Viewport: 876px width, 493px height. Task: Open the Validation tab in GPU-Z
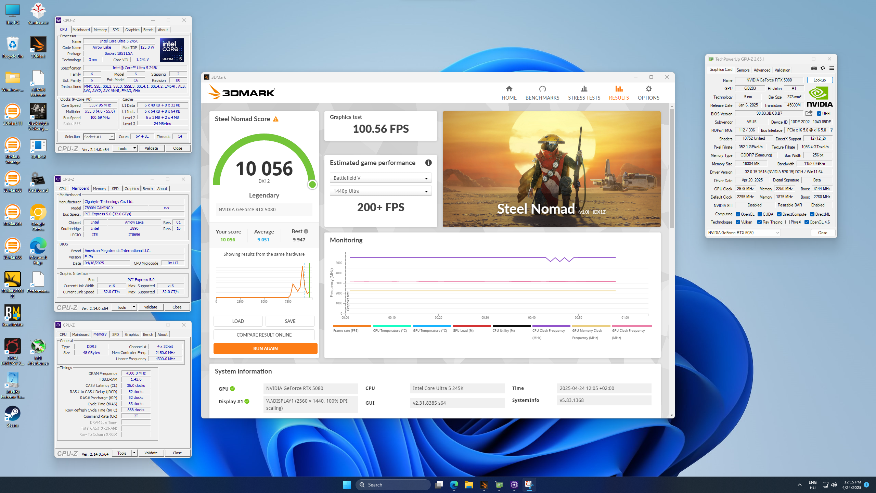pos(782,70)
